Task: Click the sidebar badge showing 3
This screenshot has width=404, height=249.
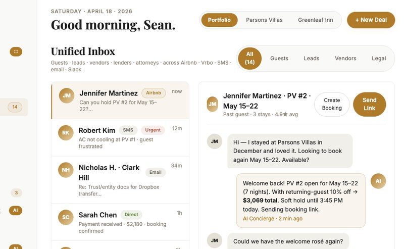Action: click(x=16, y=192)
